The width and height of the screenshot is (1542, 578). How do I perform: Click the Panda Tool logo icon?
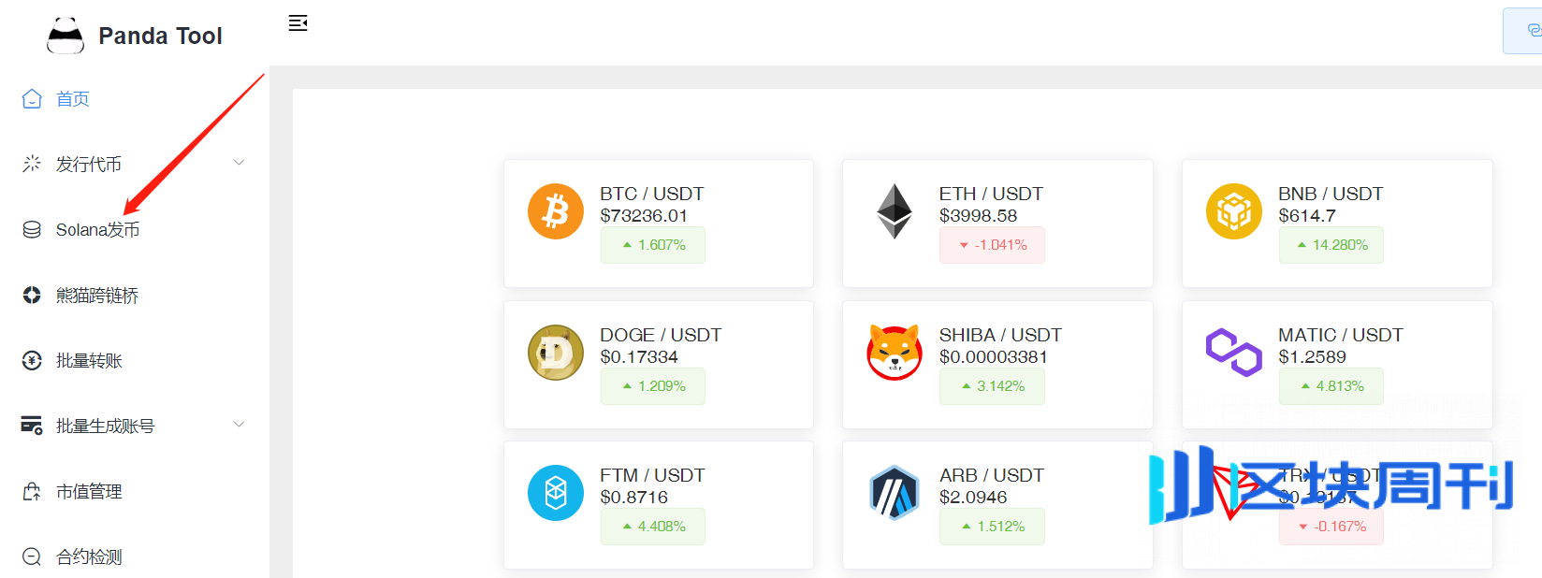tap(65, 36)
